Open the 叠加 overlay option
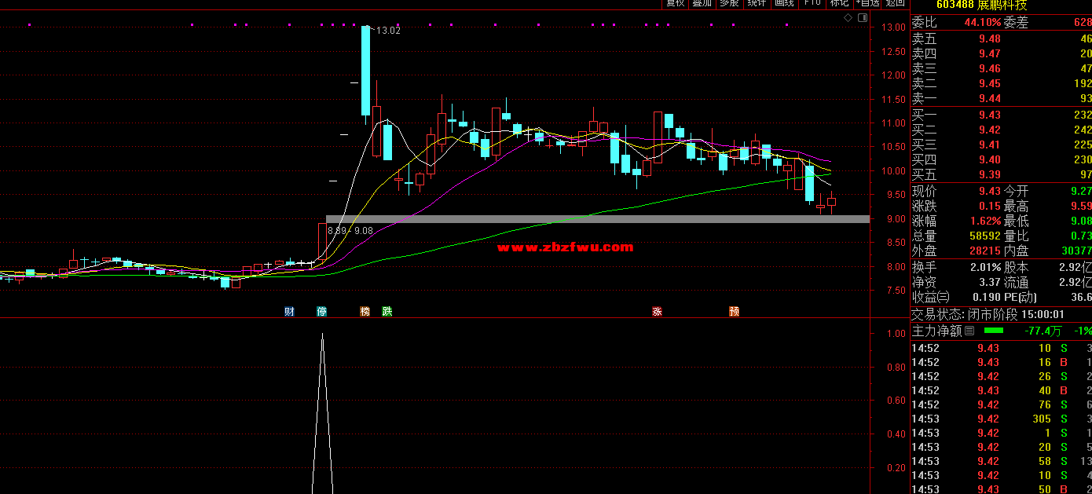Viewport: 1092px width, 494px height. pyautogui.click(x=702, y=3)
